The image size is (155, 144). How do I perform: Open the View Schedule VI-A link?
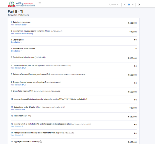tap(18, 109)
